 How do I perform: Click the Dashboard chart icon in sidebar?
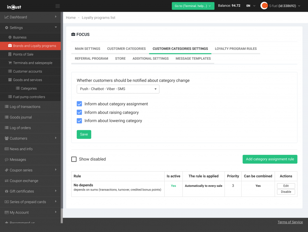(x=6, y=17)
